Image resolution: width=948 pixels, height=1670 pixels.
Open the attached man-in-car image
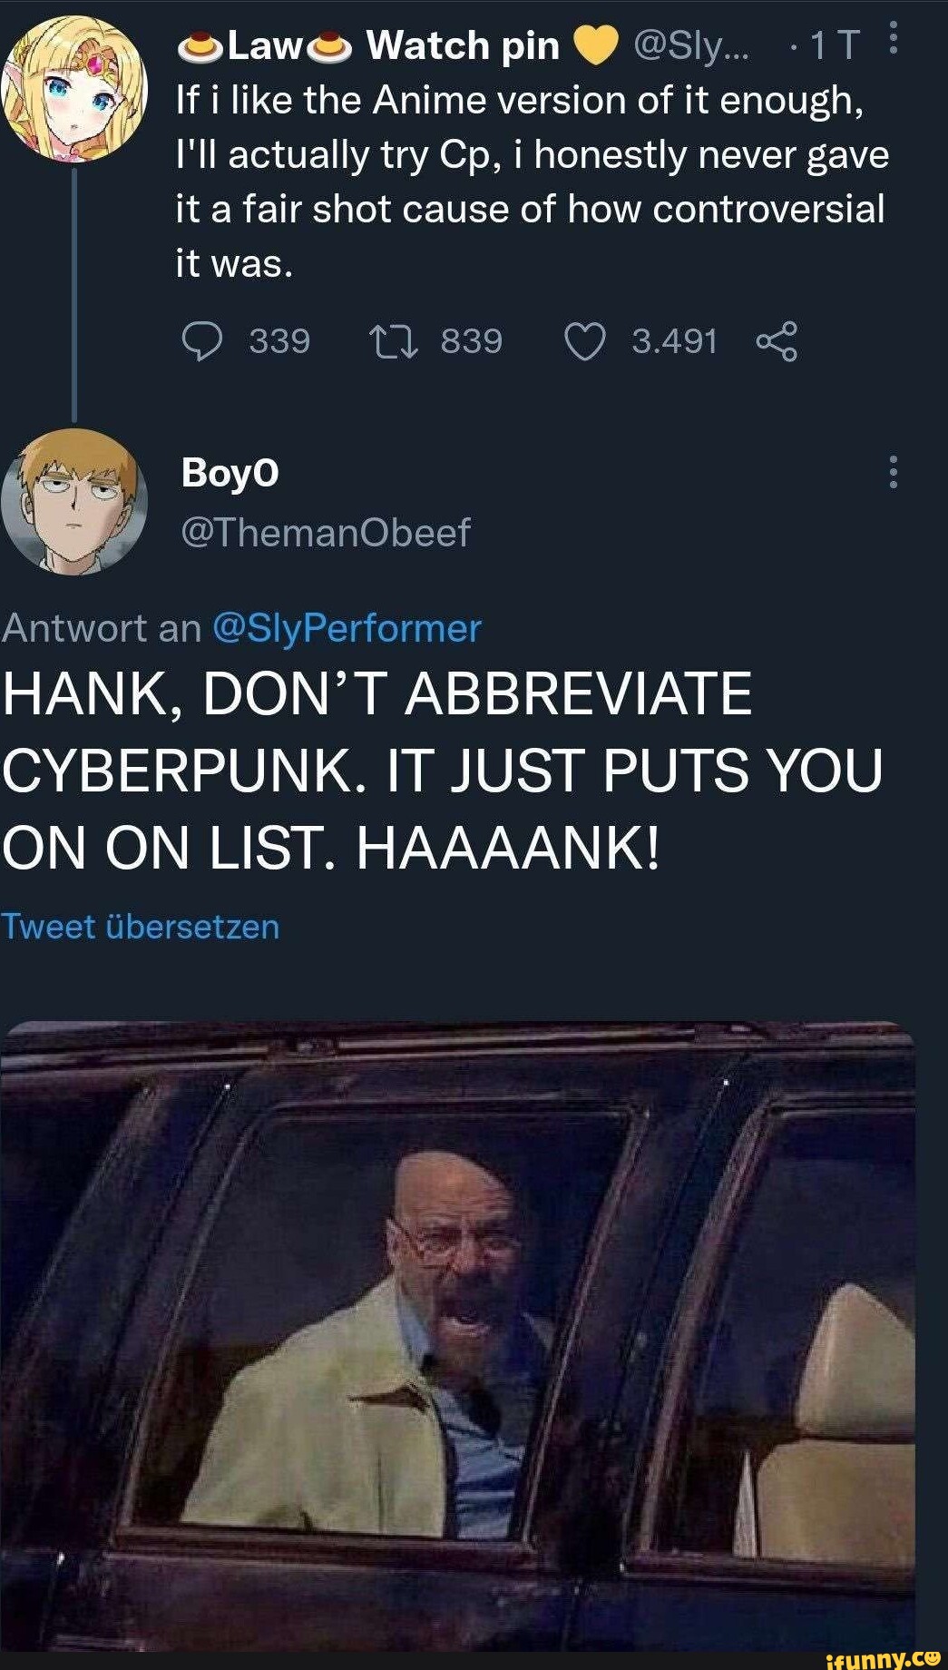coord(457,1334)
